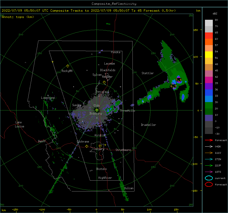The image size is (228, 213).
Task: Click the Lake Louise label
Action: click(x=20, y=124)
